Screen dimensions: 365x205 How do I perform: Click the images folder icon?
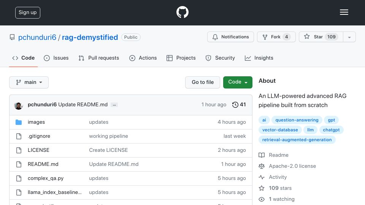(x=19, y=122)
